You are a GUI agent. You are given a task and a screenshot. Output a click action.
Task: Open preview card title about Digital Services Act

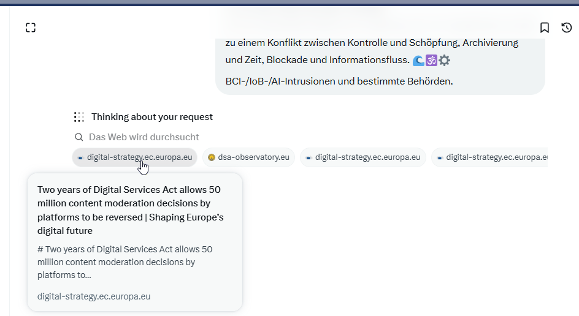131,210
